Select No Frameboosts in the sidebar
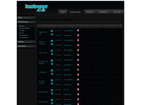 tap(23, 35)
